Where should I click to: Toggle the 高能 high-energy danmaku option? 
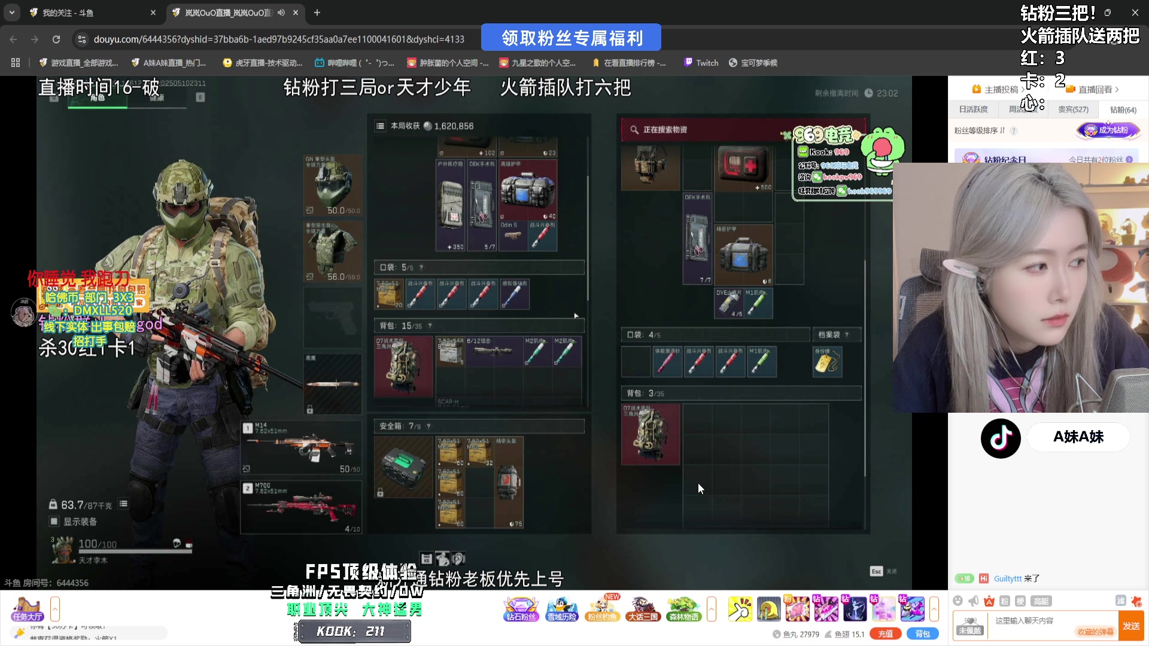click(1041, 601)
